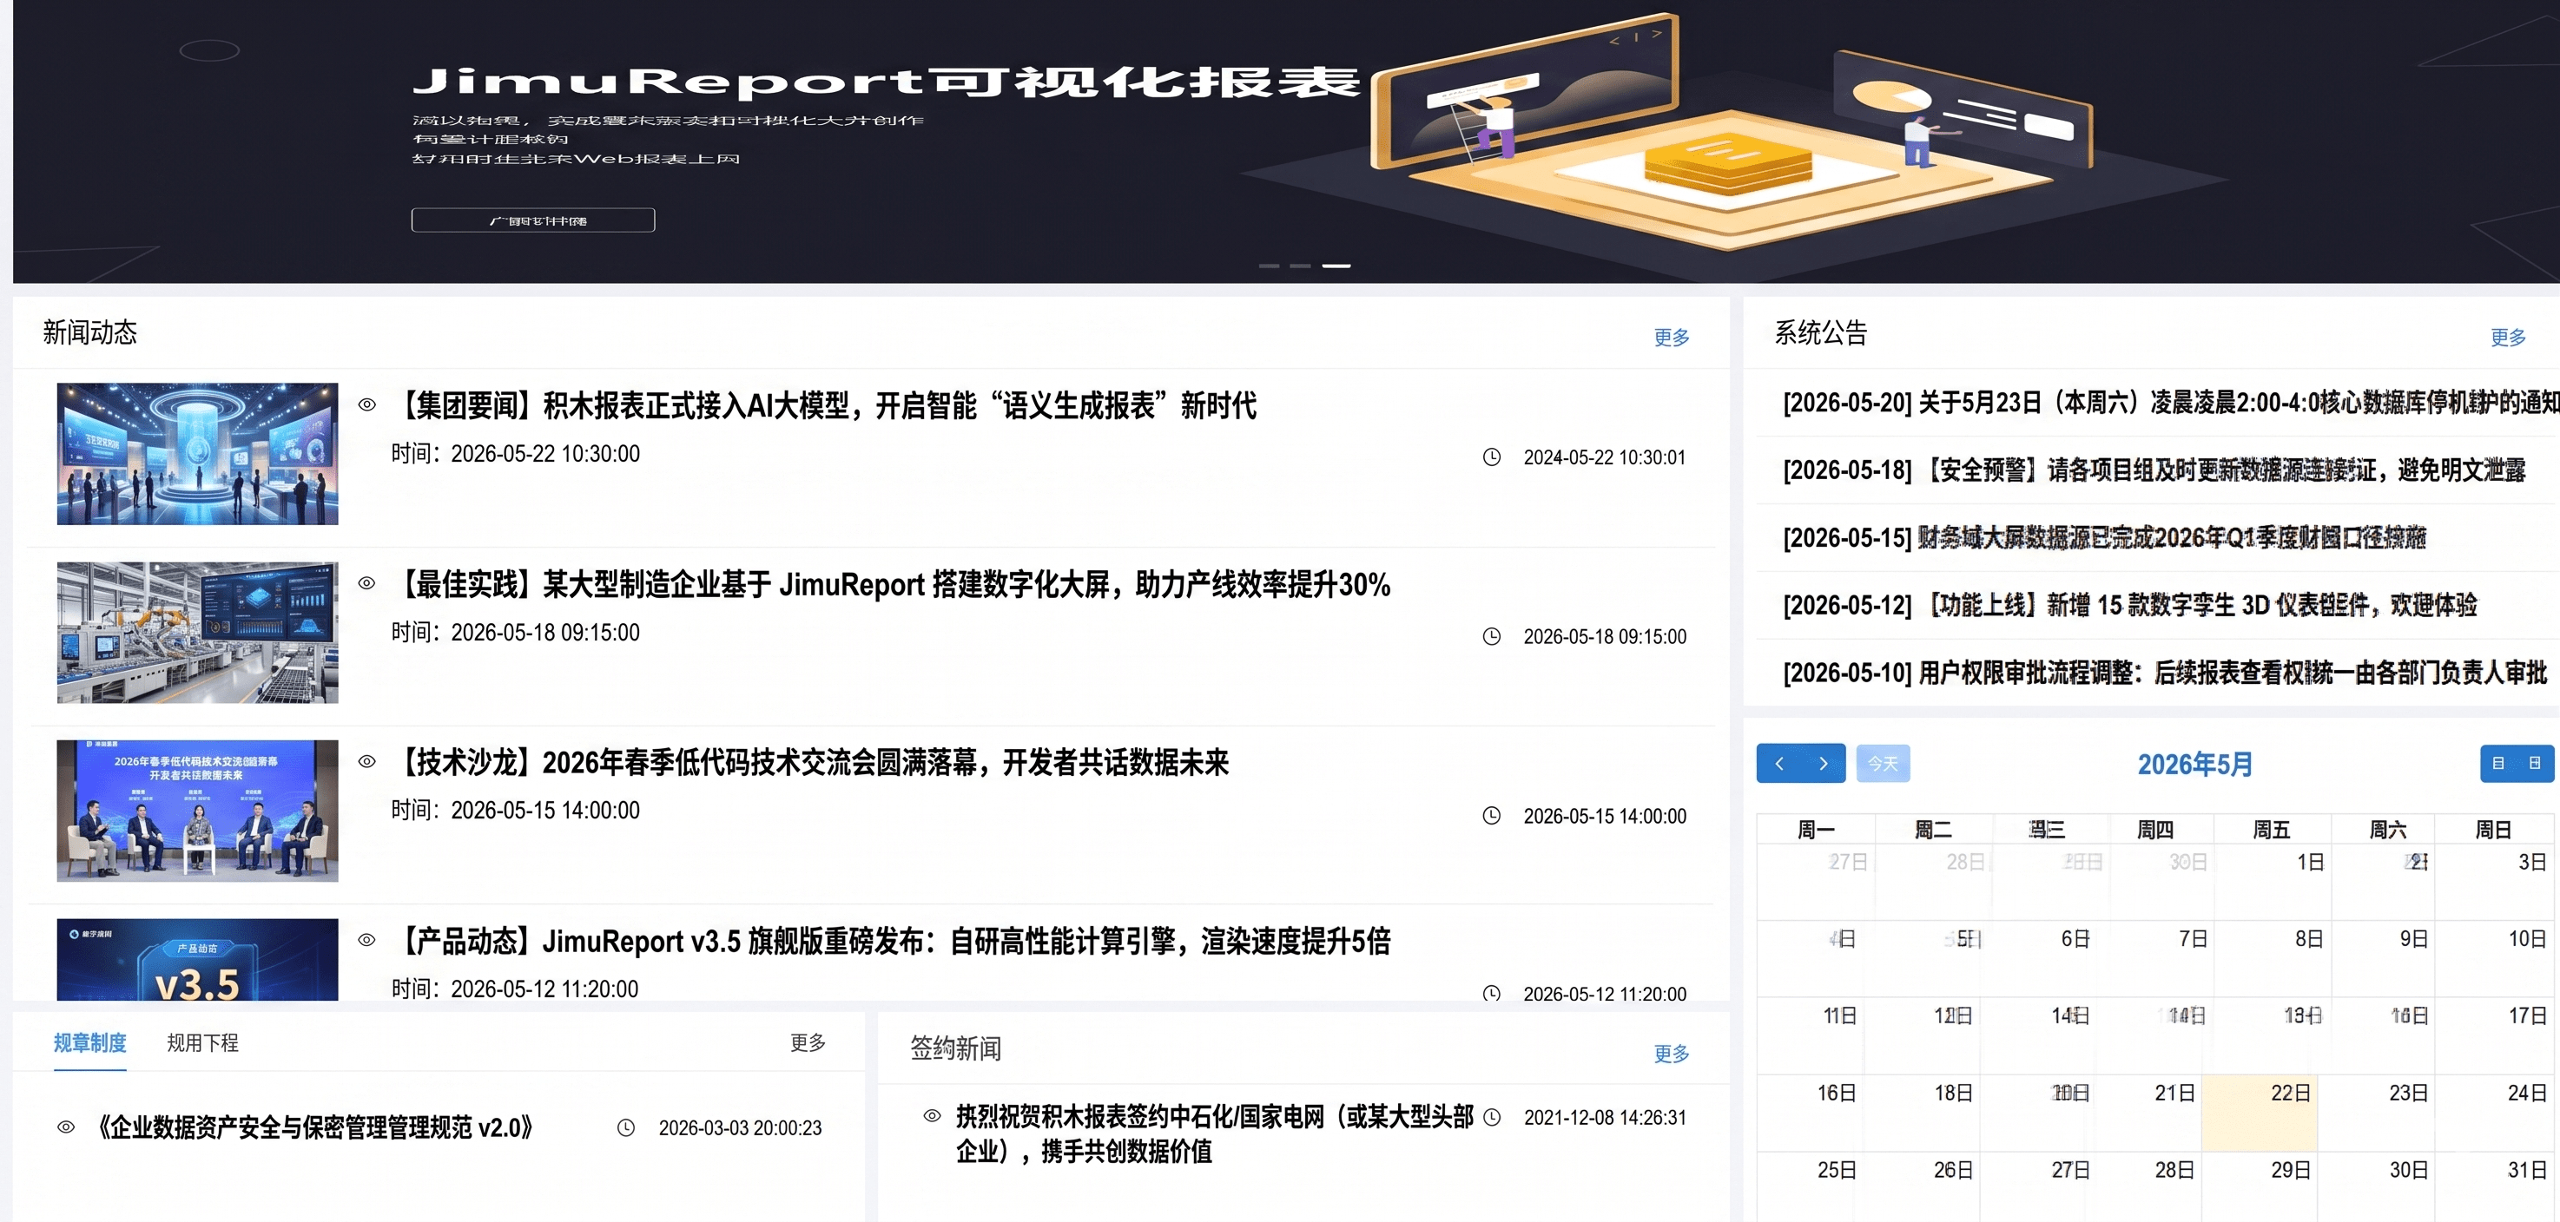Click the clock icon next to 2026-05-12 11:20:00
The width and height of the screenshot is (2560, 1222).
(x=1492, y=993)
